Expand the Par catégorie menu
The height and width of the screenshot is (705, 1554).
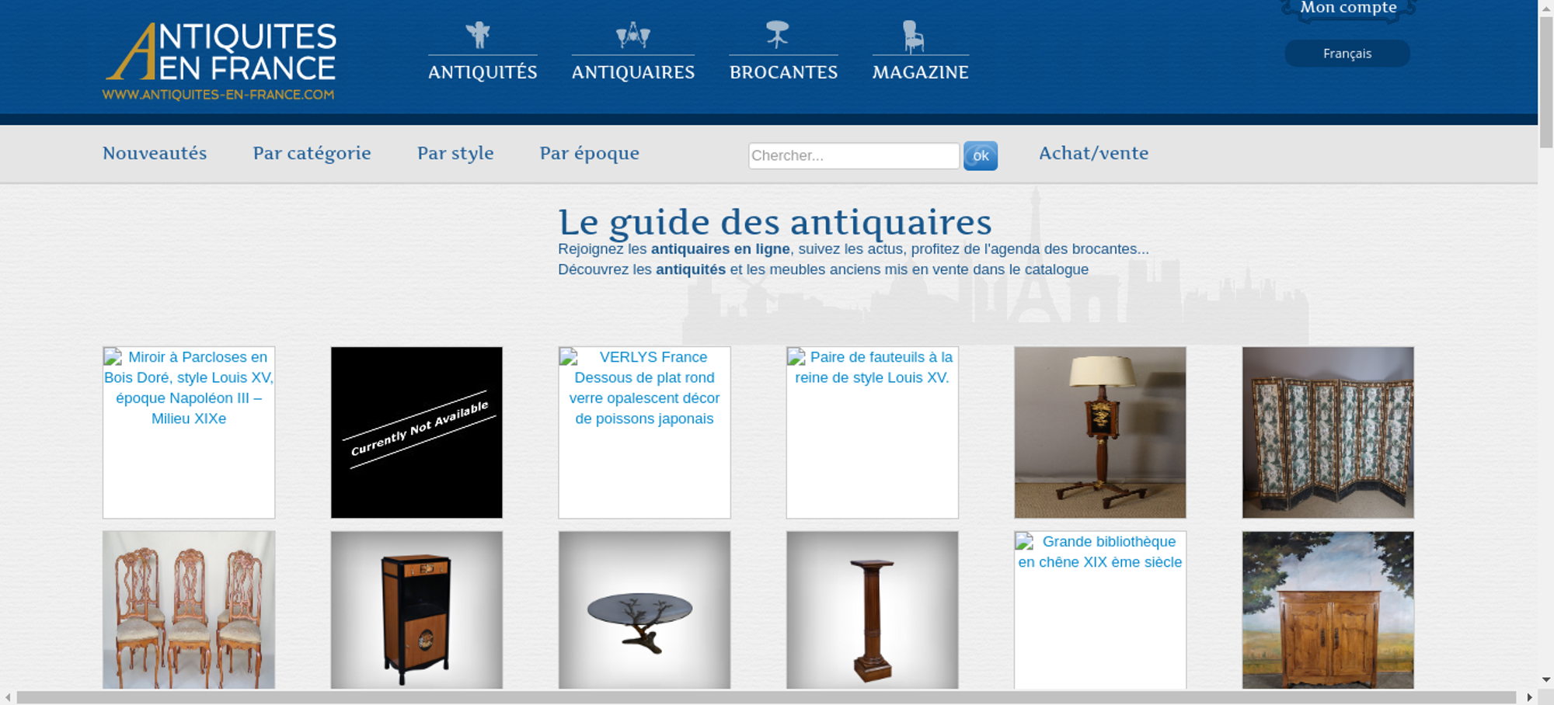312,153
